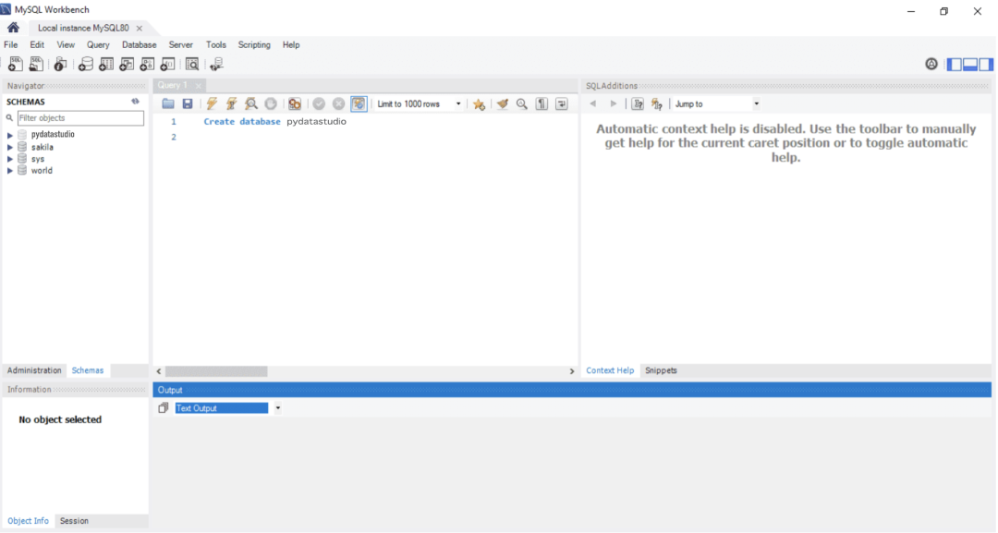Toggle the right sidebar panel visibility
The width and height of the screenshot is (998, 533).
986,64
